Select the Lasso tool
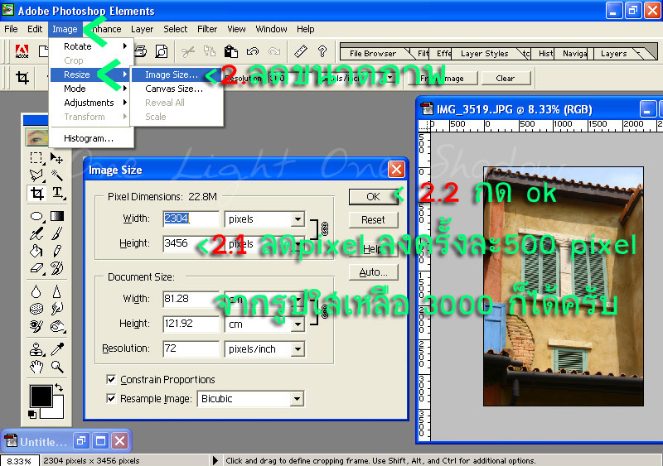Viewport: 663px width, 466px height. (36, 175)
